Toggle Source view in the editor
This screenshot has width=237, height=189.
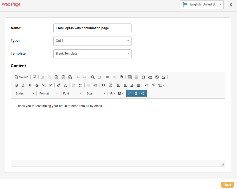[x=22, y=77]
